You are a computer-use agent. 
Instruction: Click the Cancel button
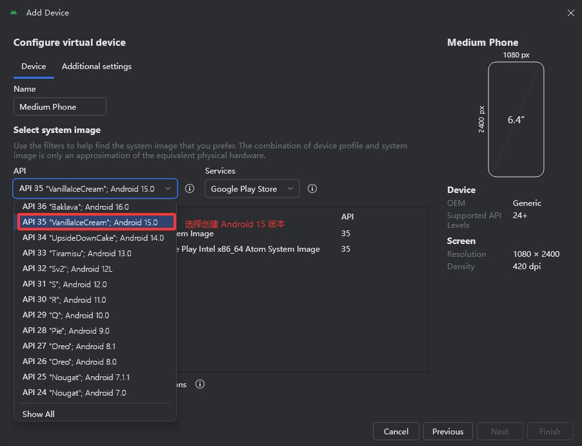(x=396, y=432)
